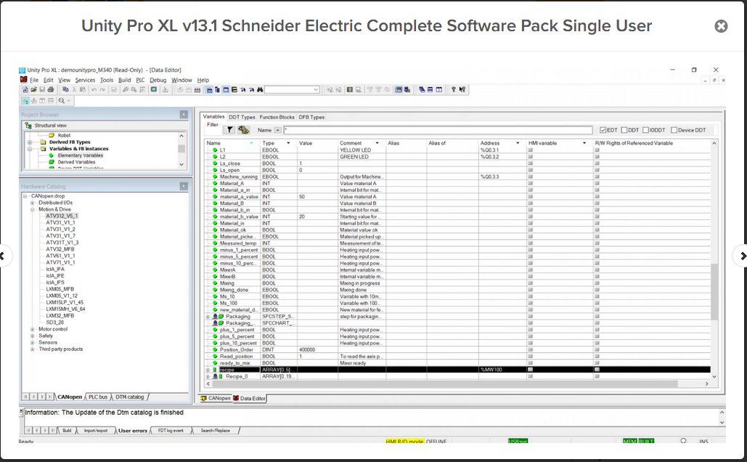Enable the DDT filter checkbox
The width and height of the screenshot is (747, 462).
(624, 129)
